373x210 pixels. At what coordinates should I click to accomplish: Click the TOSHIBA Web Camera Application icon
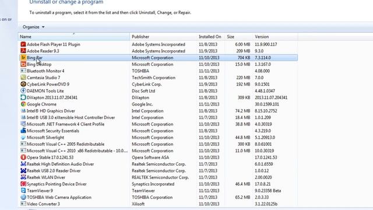[23, 197]
